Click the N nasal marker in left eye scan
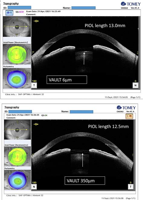The image size is (143, 200). tap(34, 187)
